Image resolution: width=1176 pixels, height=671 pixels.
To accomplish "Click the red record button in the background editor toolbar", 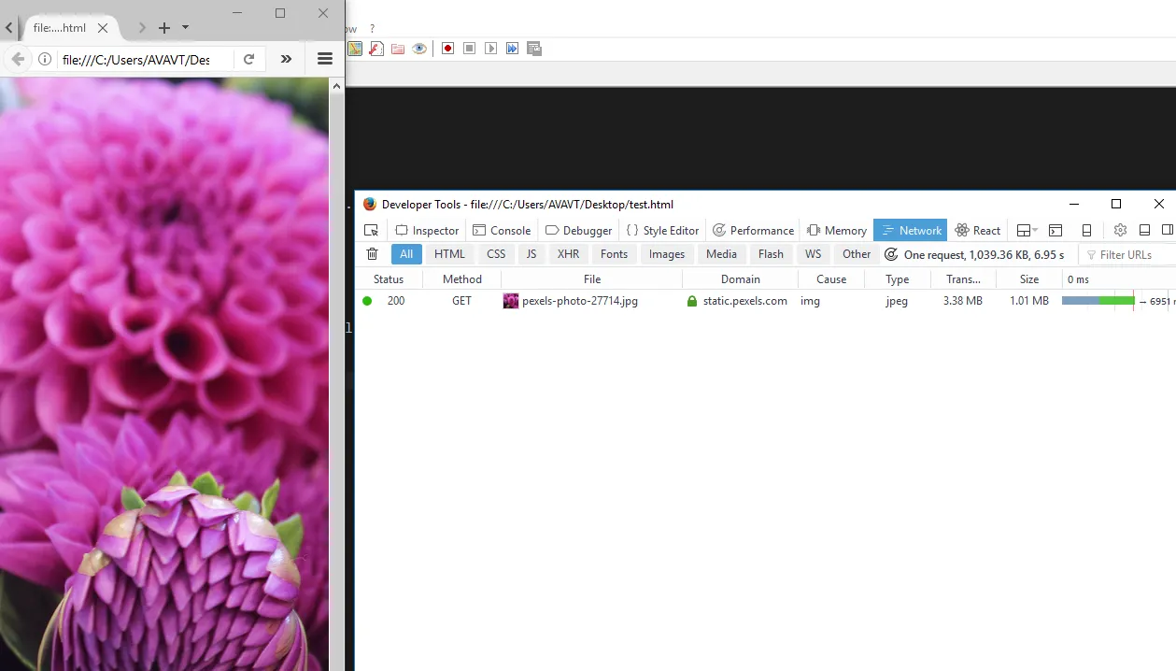I will [447, 49].
